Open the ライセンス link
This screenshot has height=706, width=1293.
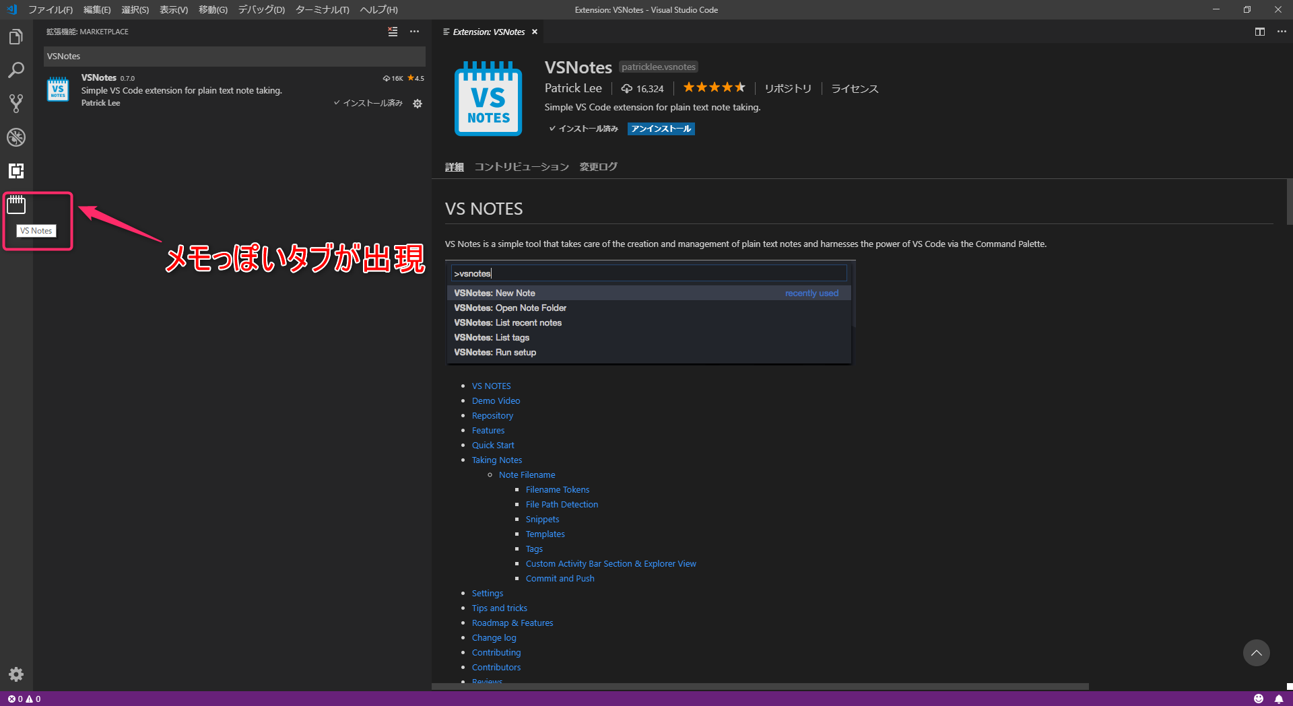click(855, 89)
